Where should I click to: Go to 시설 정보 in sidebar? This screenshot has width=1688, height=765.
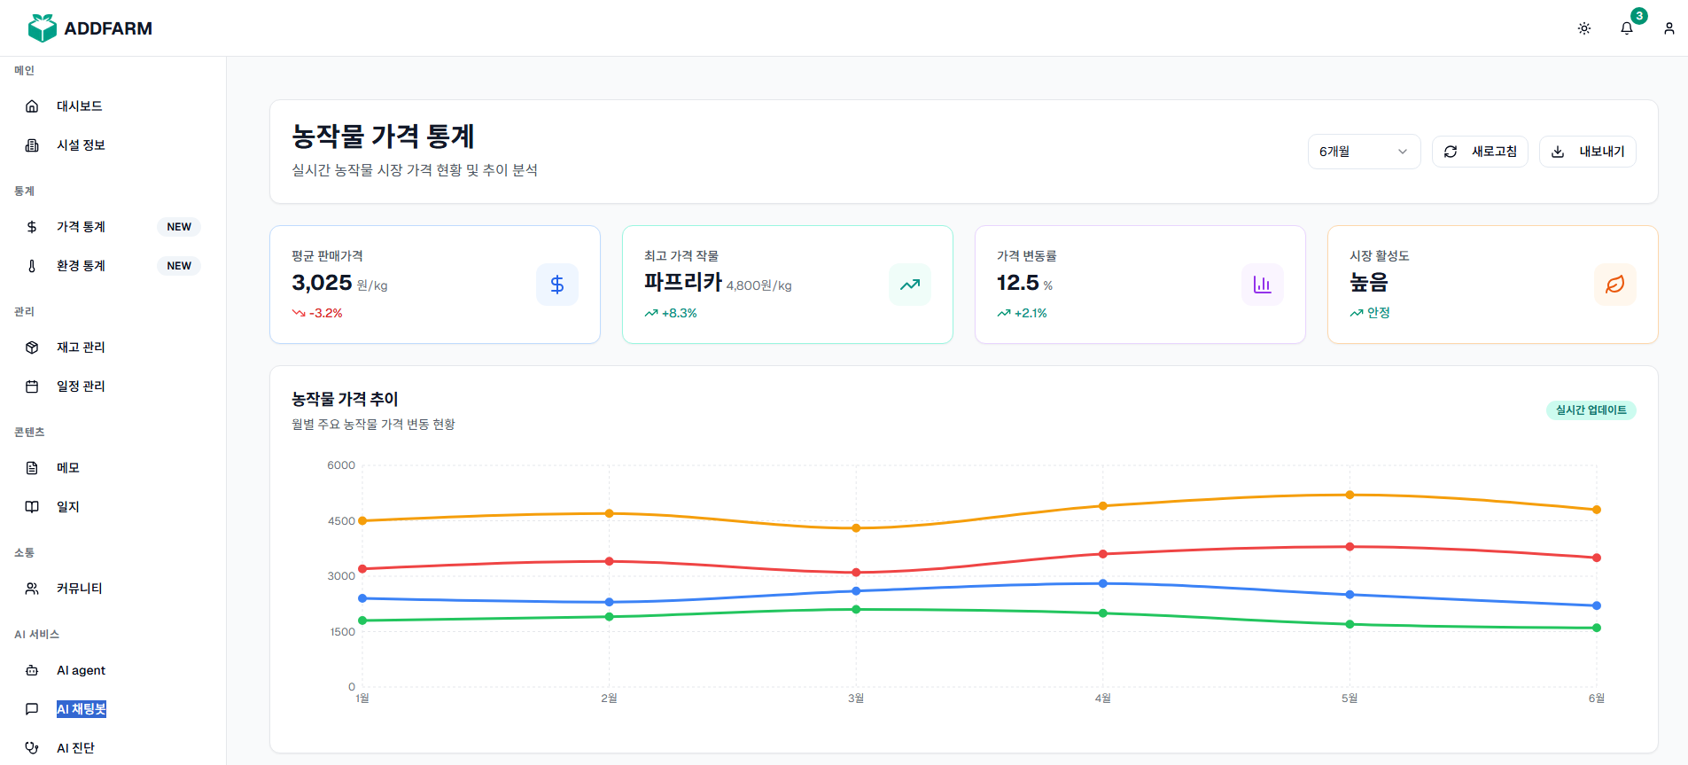(81, 145)
